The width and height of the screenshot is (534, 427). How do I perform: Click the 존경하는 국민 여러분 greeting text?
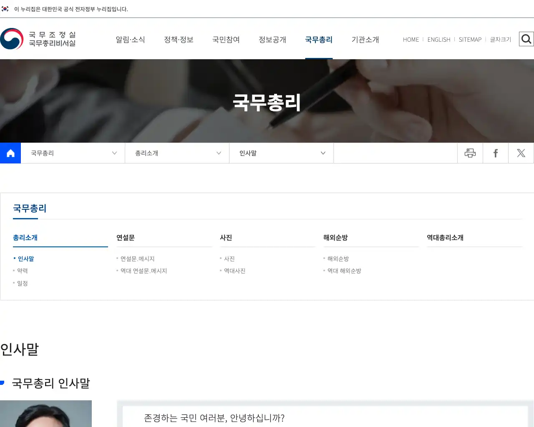point(214,418)
